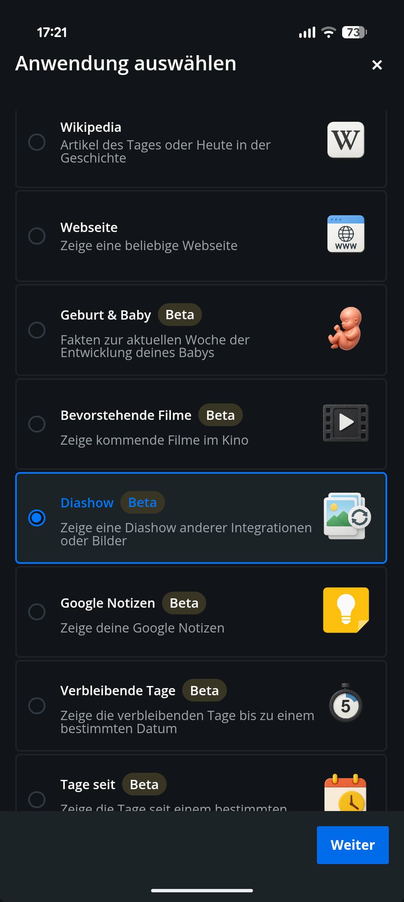
Task: Select the Wikipedia radio button
Action: 37,142
